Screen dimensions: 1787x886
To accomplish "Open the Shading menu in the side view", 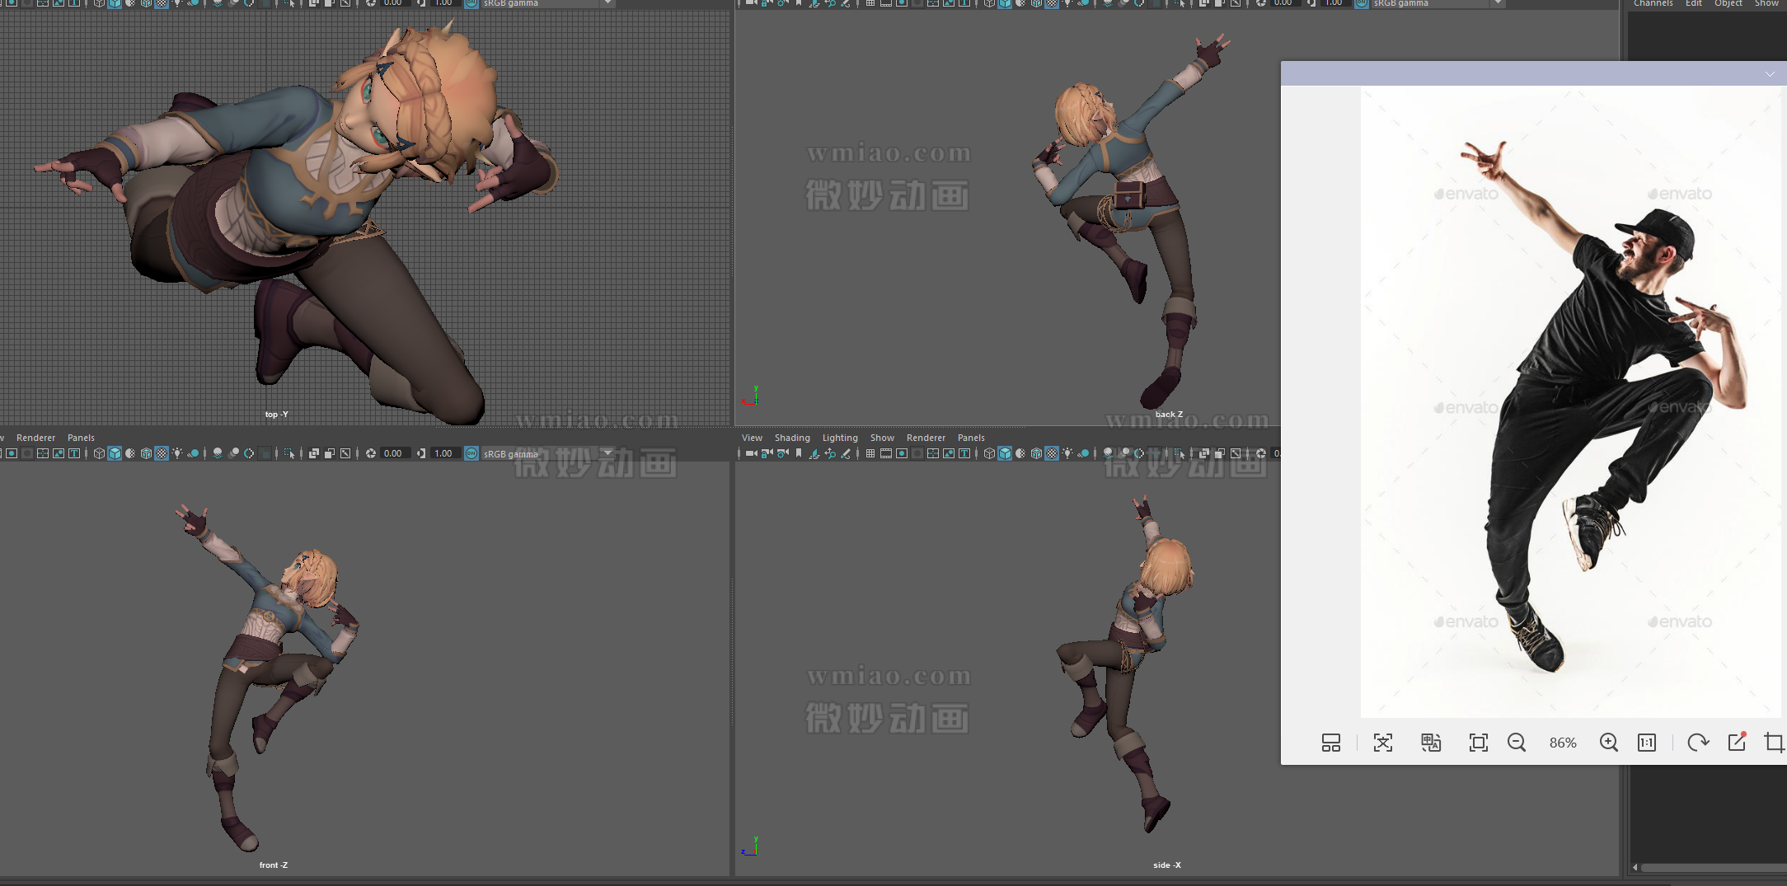I will pyautogui.click(x=791, y=438).
